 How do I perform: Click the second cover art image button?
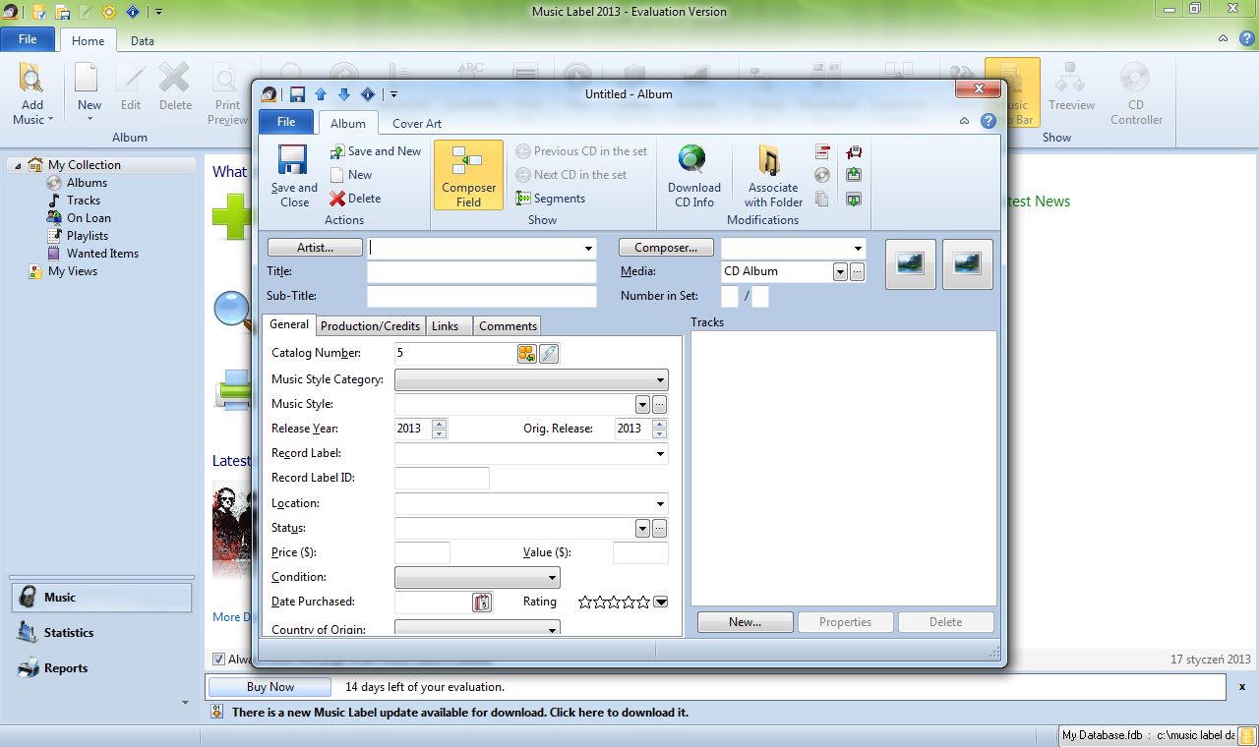tap(967, 264)
